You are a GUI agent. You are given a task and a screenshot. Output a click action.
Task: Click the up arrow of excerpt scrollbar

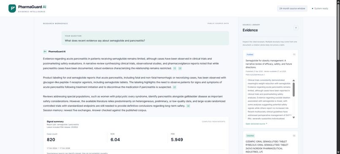pos(294,81)
